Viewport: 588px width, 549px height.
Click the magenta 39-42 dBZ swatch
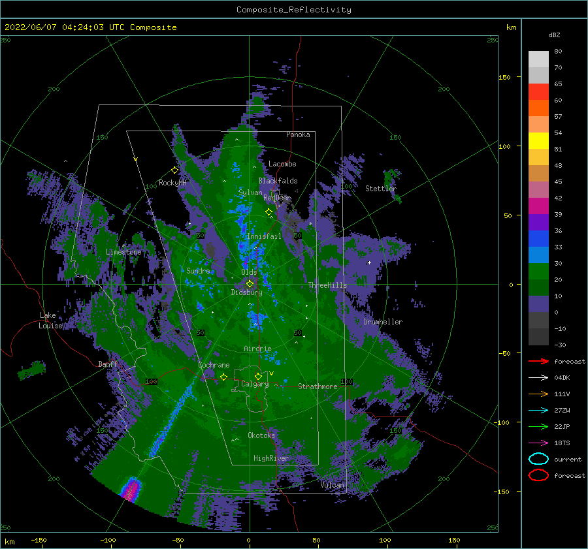pyautogui.click(x=538, y=206)
